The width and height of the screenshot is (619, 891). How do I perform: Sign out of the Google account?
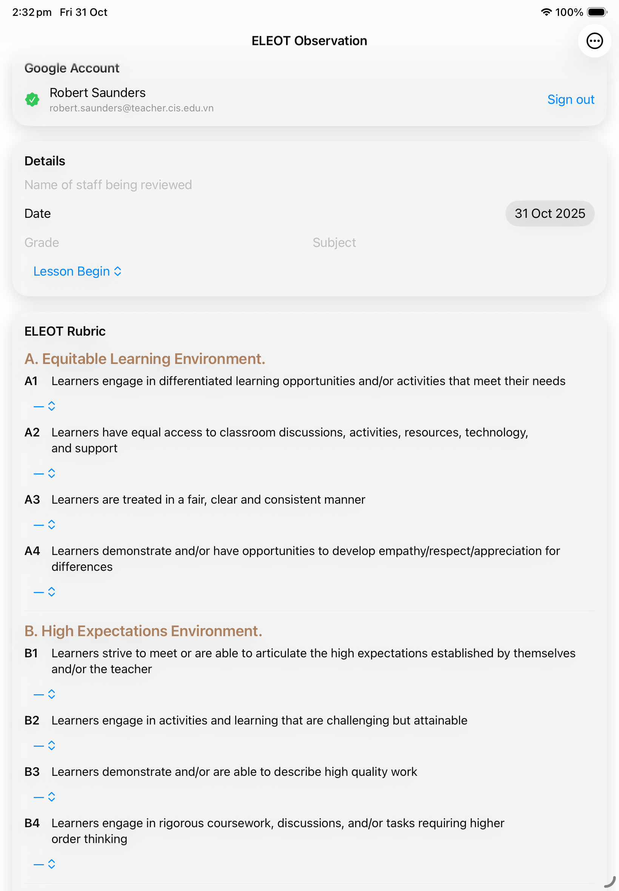pyautogui.click(x=571, y=100)
